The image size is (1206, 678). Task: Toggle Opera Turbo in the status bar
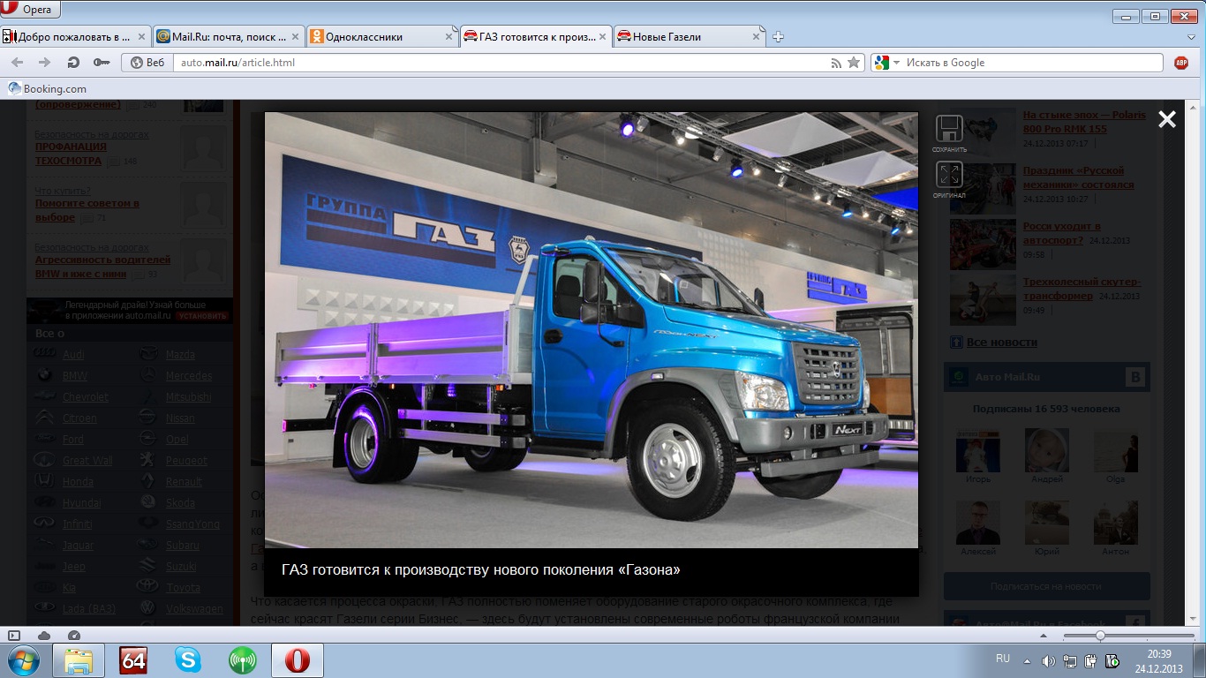(x=74, y=636)
